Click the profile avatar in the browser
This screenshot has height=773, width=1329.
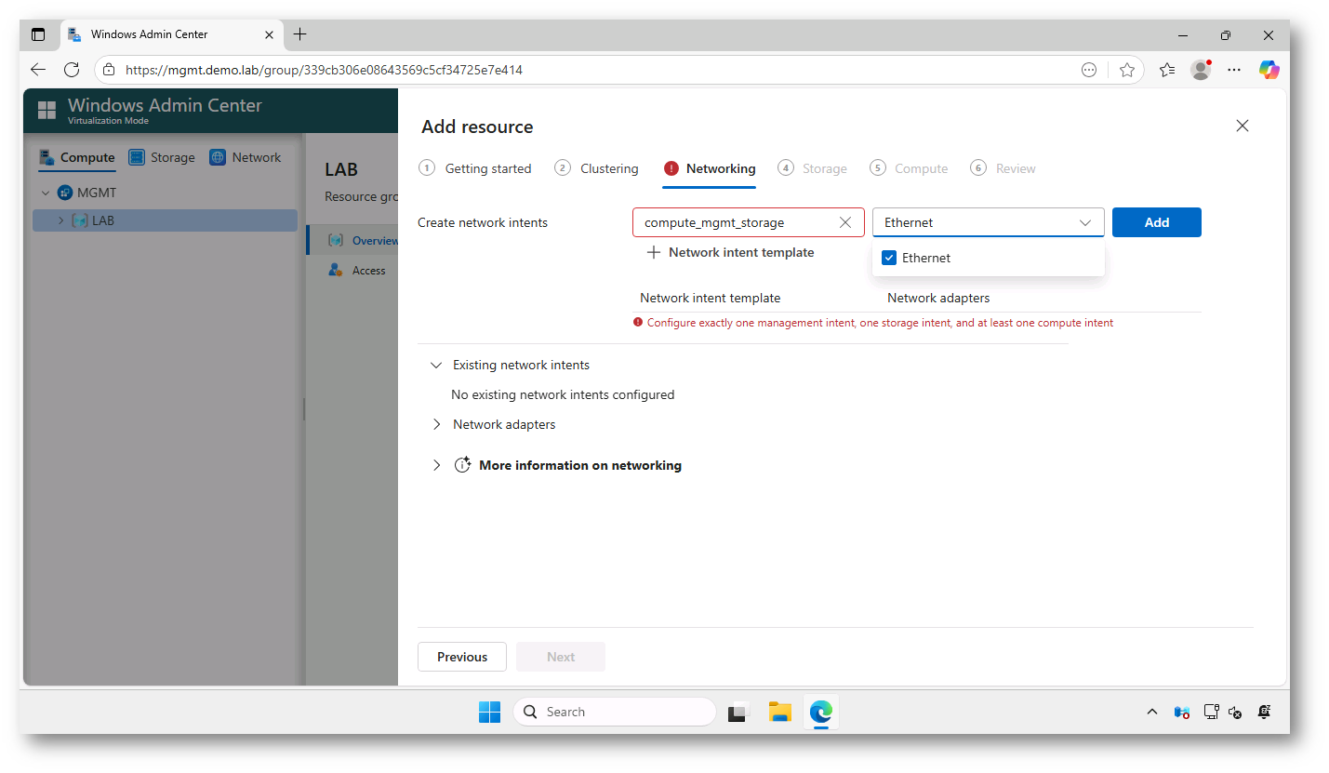click(x=1200, y=69)
